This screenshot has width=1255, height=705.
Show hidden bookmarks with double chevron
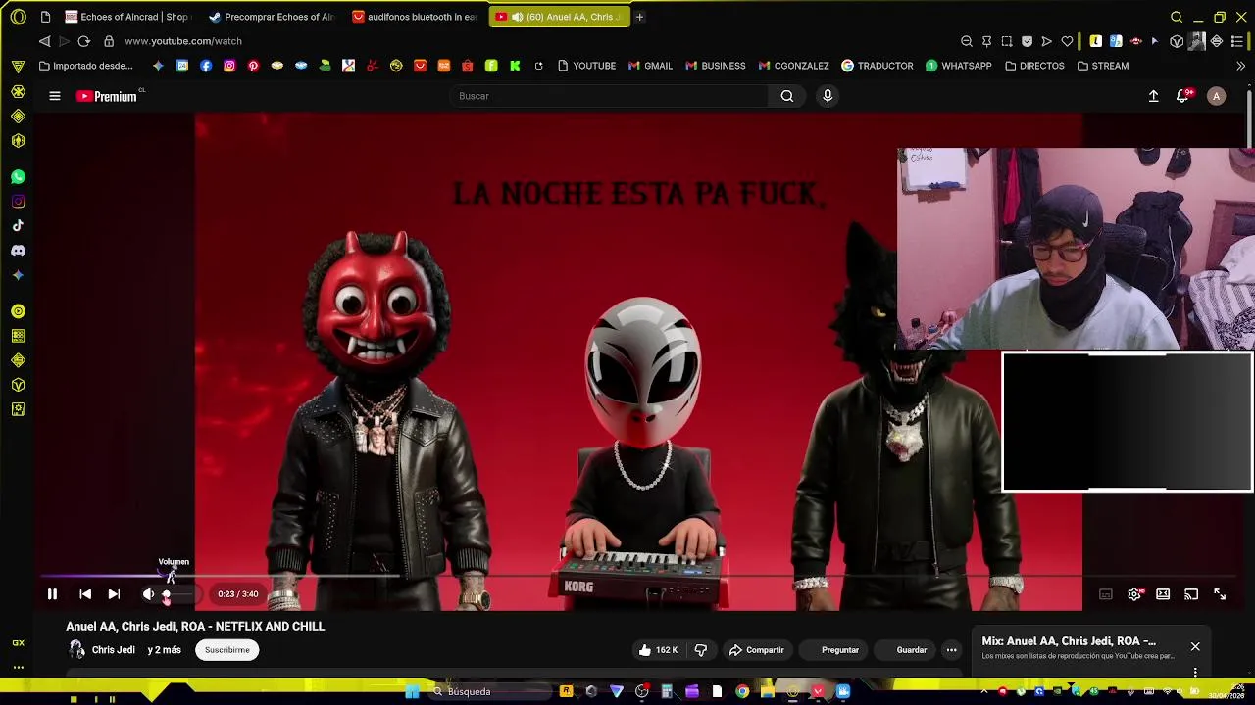click(x=1240, y=66)
